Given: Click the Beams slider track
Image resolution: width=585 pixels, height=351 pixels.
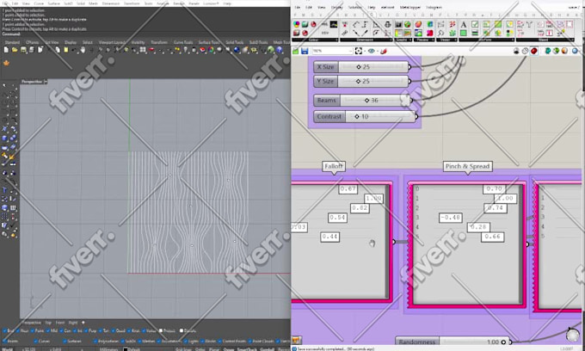Looking at the screenshot, I should click(375, 101).
